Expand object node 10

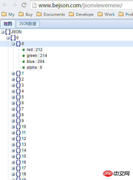13,127
